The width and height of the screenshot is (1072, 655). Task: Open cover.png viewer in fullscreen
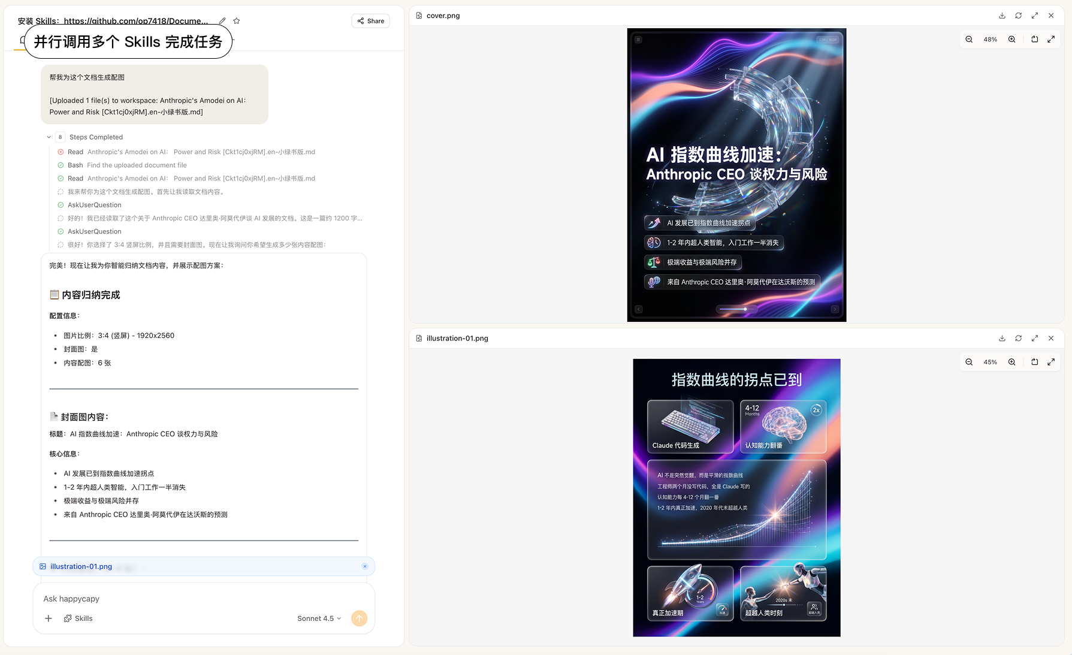tap(1051, 40)
